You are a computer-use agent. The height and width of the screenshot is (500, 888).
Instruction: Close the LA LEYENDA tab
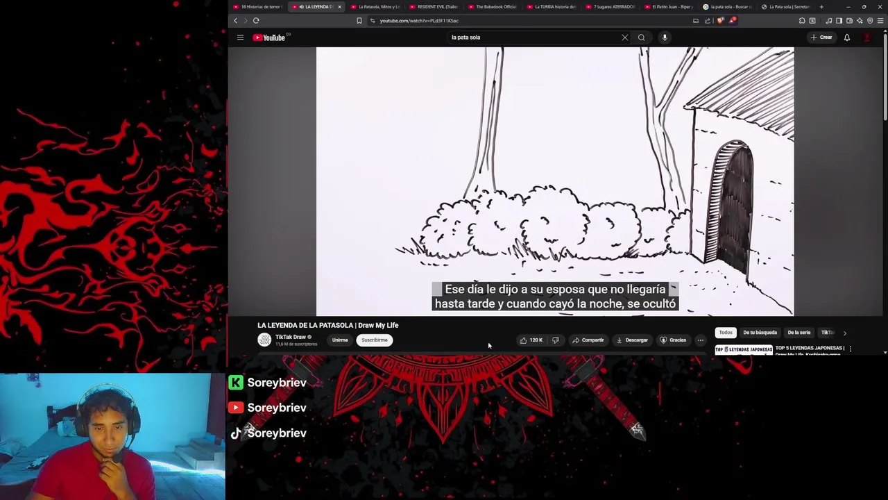[x=339, y=7]
